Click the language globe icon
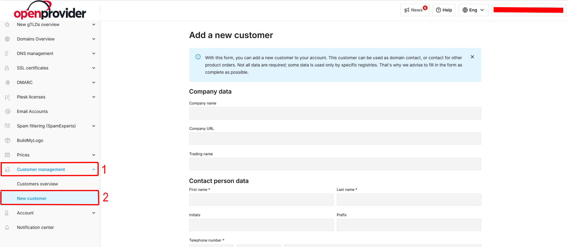569x247 pixels. 465,10
